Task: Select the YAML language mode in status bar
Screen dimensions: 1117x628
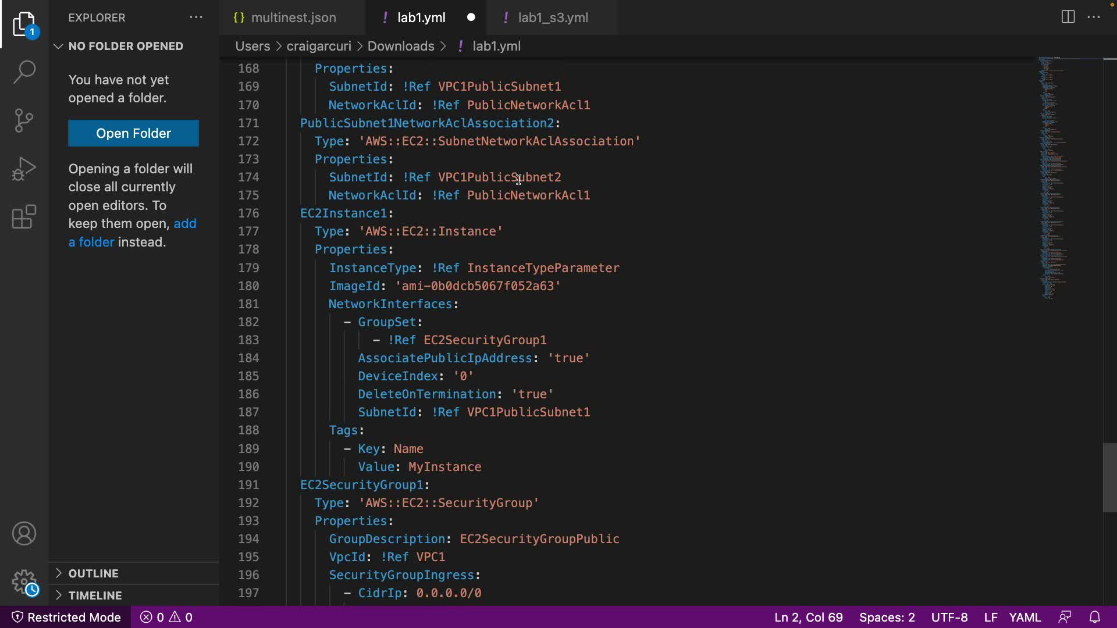Action: tap(1024, 617)
